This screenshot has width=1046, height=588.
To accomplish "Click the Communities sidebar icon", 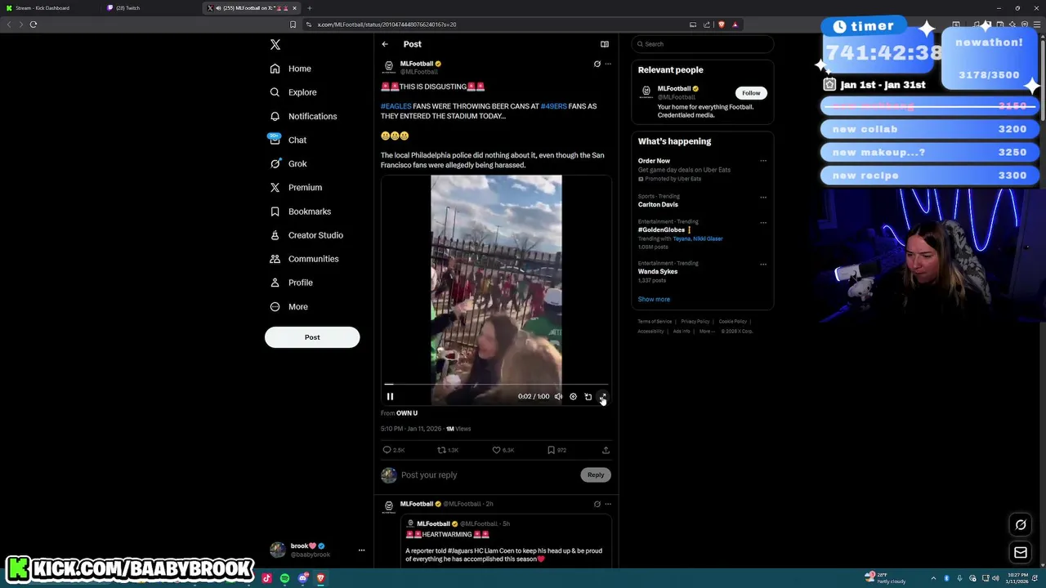I will click(x=275, y=259).
